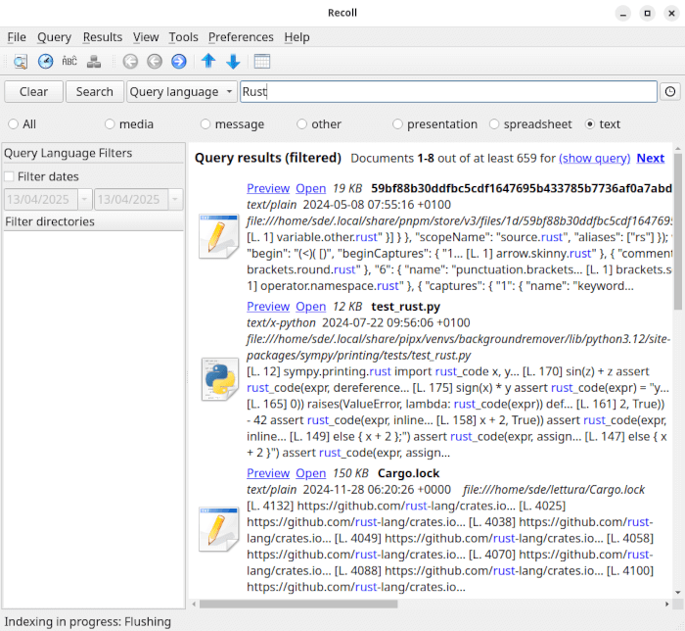Screen dimensions: 685x631
Task: Click the Cargo.lock result title
Action: pos(408,473)
